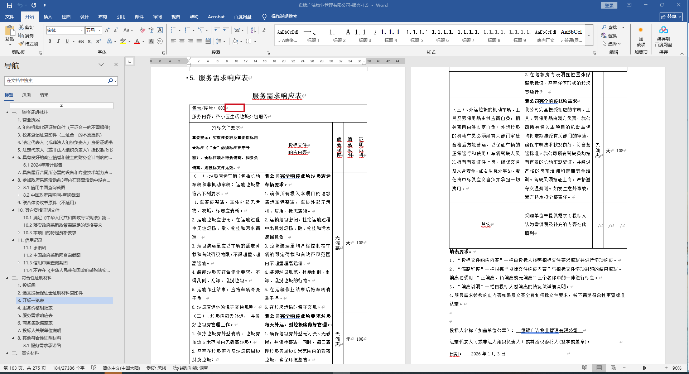
Task: Toggle subscript formatting
Action: point(90,42)
